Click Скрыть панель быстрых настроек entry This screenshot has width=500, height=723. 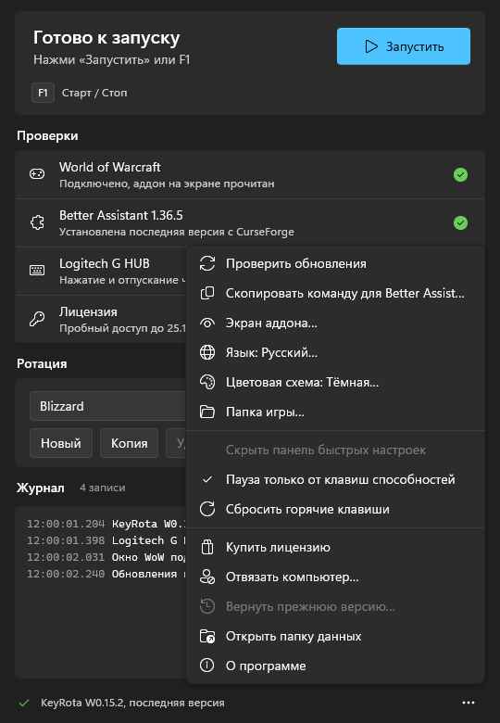(335, 450)
